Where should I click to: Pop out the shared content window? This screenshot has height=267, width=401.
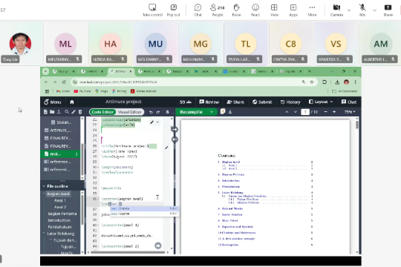pos(173,10)
